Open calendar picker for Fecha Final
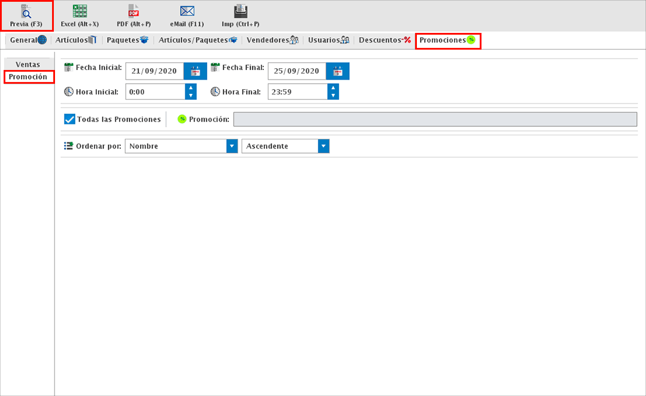This screenshot has height=396, width=646. [337, 71]
